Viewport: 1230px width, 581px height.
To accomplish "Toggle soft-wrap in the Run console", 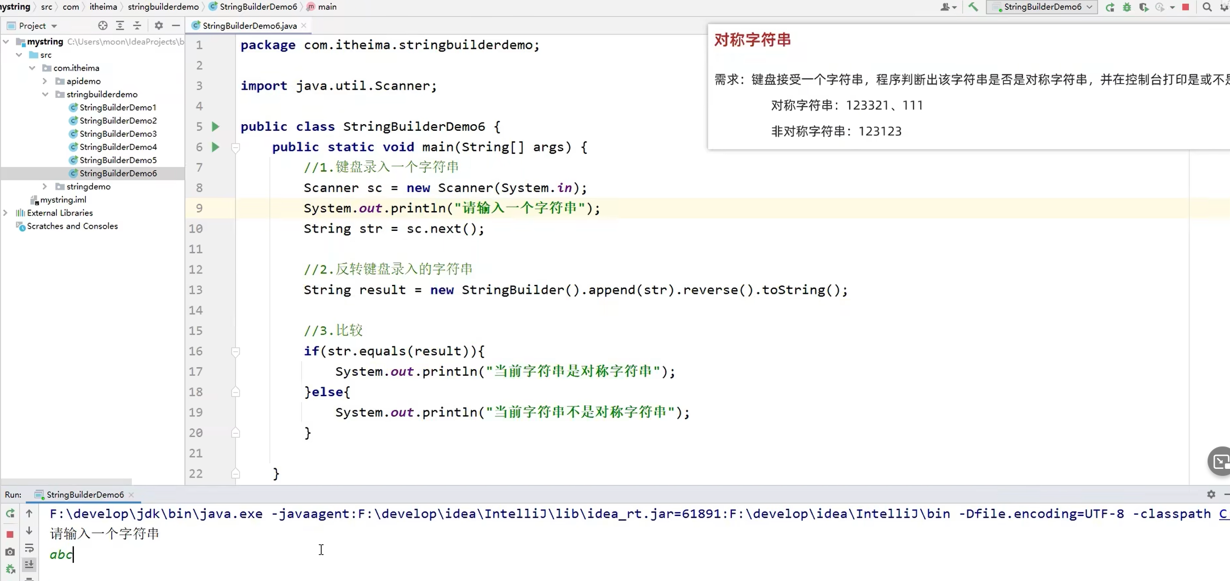I will point(29,549).
